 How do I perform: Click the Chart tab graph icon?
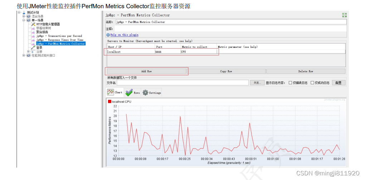pyautogui.click(x=110, y=92)
